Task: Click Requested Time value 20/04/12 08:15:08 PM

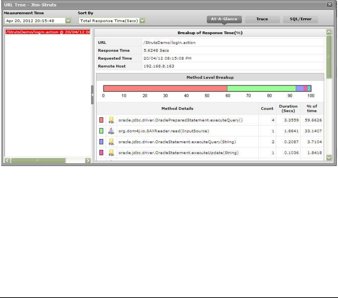Action: click(168, 58)
